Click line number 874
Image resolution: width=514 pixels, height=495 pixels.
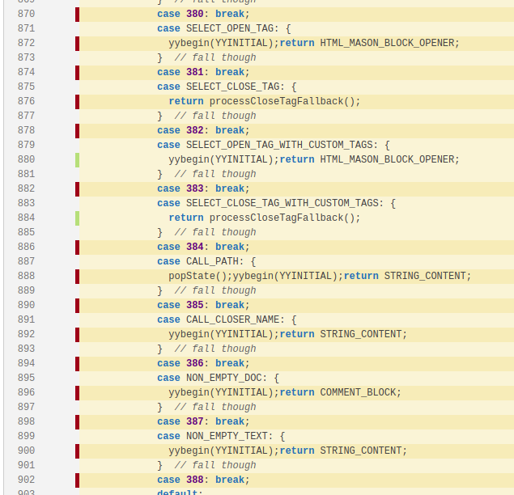pyautogui.click(x=26, y=72)
